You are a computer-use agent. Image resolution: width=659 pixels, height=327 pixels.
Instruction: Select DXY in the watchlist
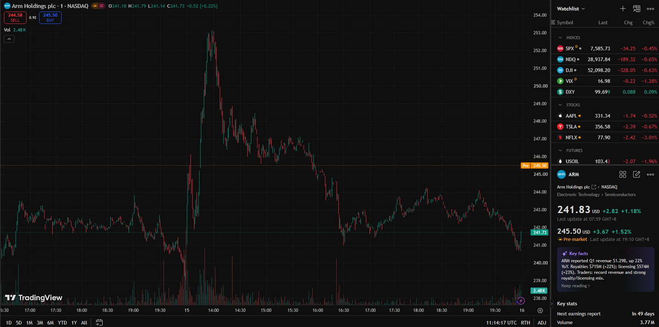tap(605, 91)
